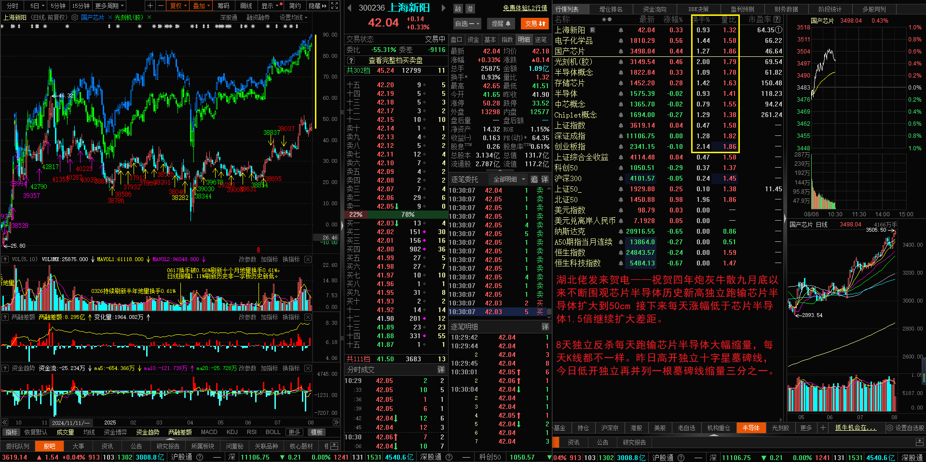Open chart settings gear icon
Viewport: 926px width, 462px height.
(x=75, y=17)
